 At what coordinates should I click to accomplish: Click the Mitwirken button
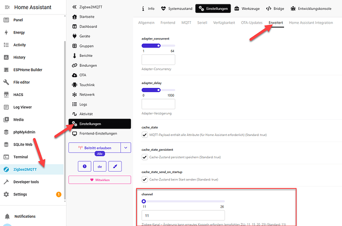(100, 180)
